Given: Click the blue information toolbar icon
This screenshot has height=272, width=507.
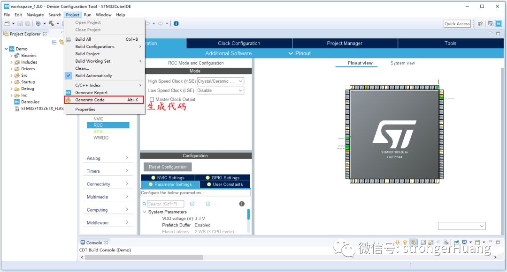Looking at the screenshot, I should pos(176,23).
